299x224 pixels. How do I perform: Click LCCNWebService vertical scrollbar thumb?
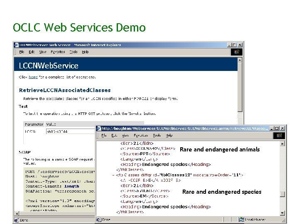(240, 87)
